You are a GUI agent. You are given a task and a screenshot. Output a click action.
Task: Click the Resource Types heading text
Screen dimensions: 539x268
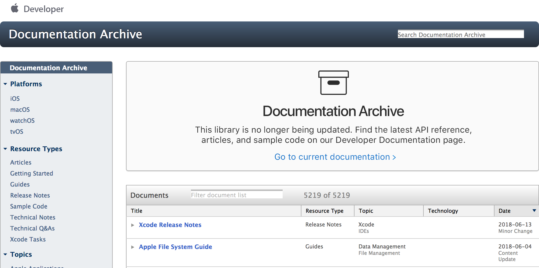click(x=36, y=149)
